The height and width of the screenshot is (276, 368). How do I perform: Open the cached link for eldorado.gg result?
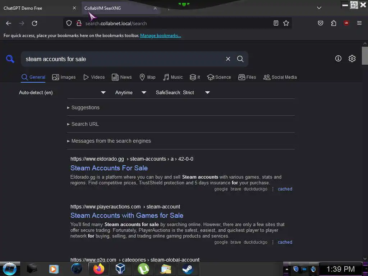pos(285,189)
